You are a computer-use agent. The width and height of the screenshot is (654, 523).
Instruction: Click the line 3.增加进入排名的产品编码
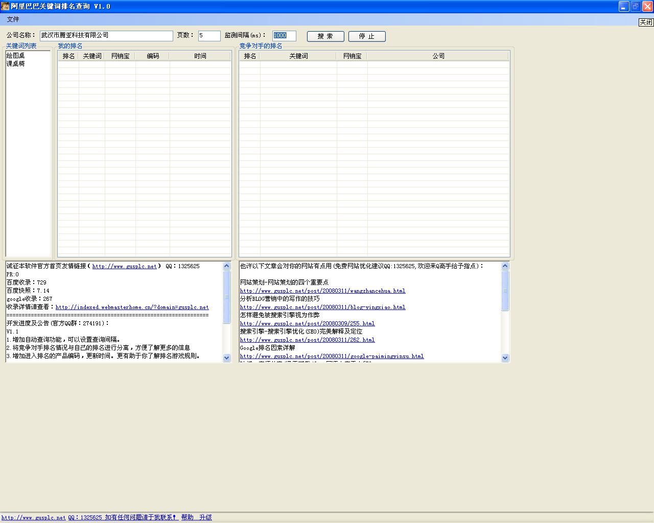tap(104, 356)
